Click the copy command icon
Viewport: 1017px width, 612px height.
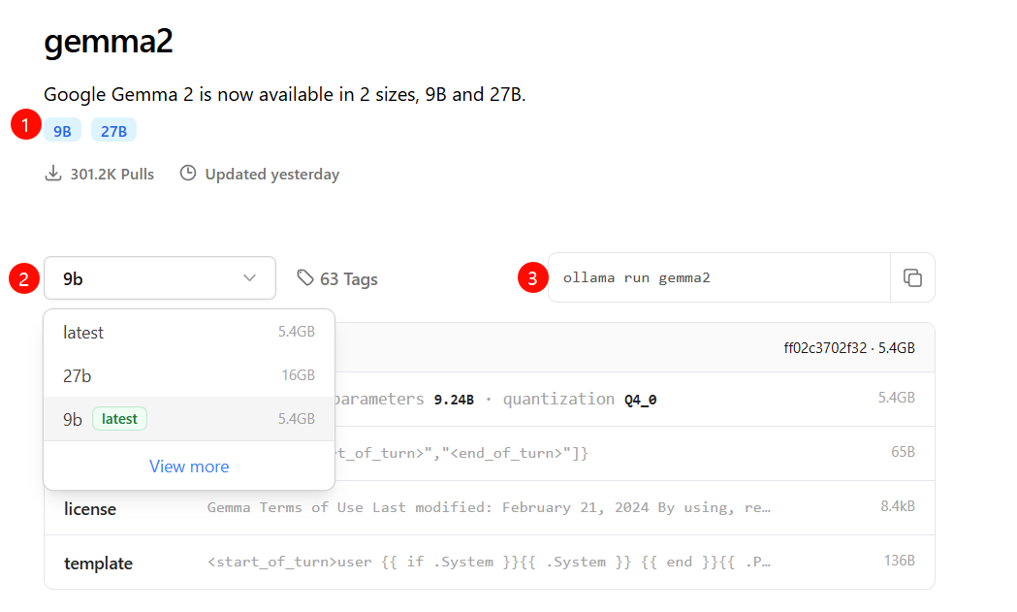pos(912,277)
